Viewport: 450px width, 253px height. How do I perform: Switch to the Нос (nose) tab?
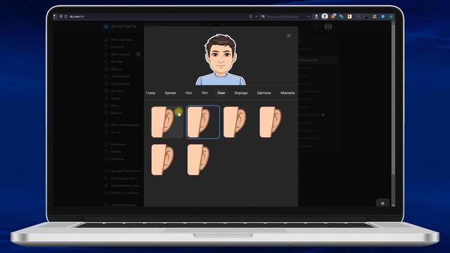[x=188, y=93]
